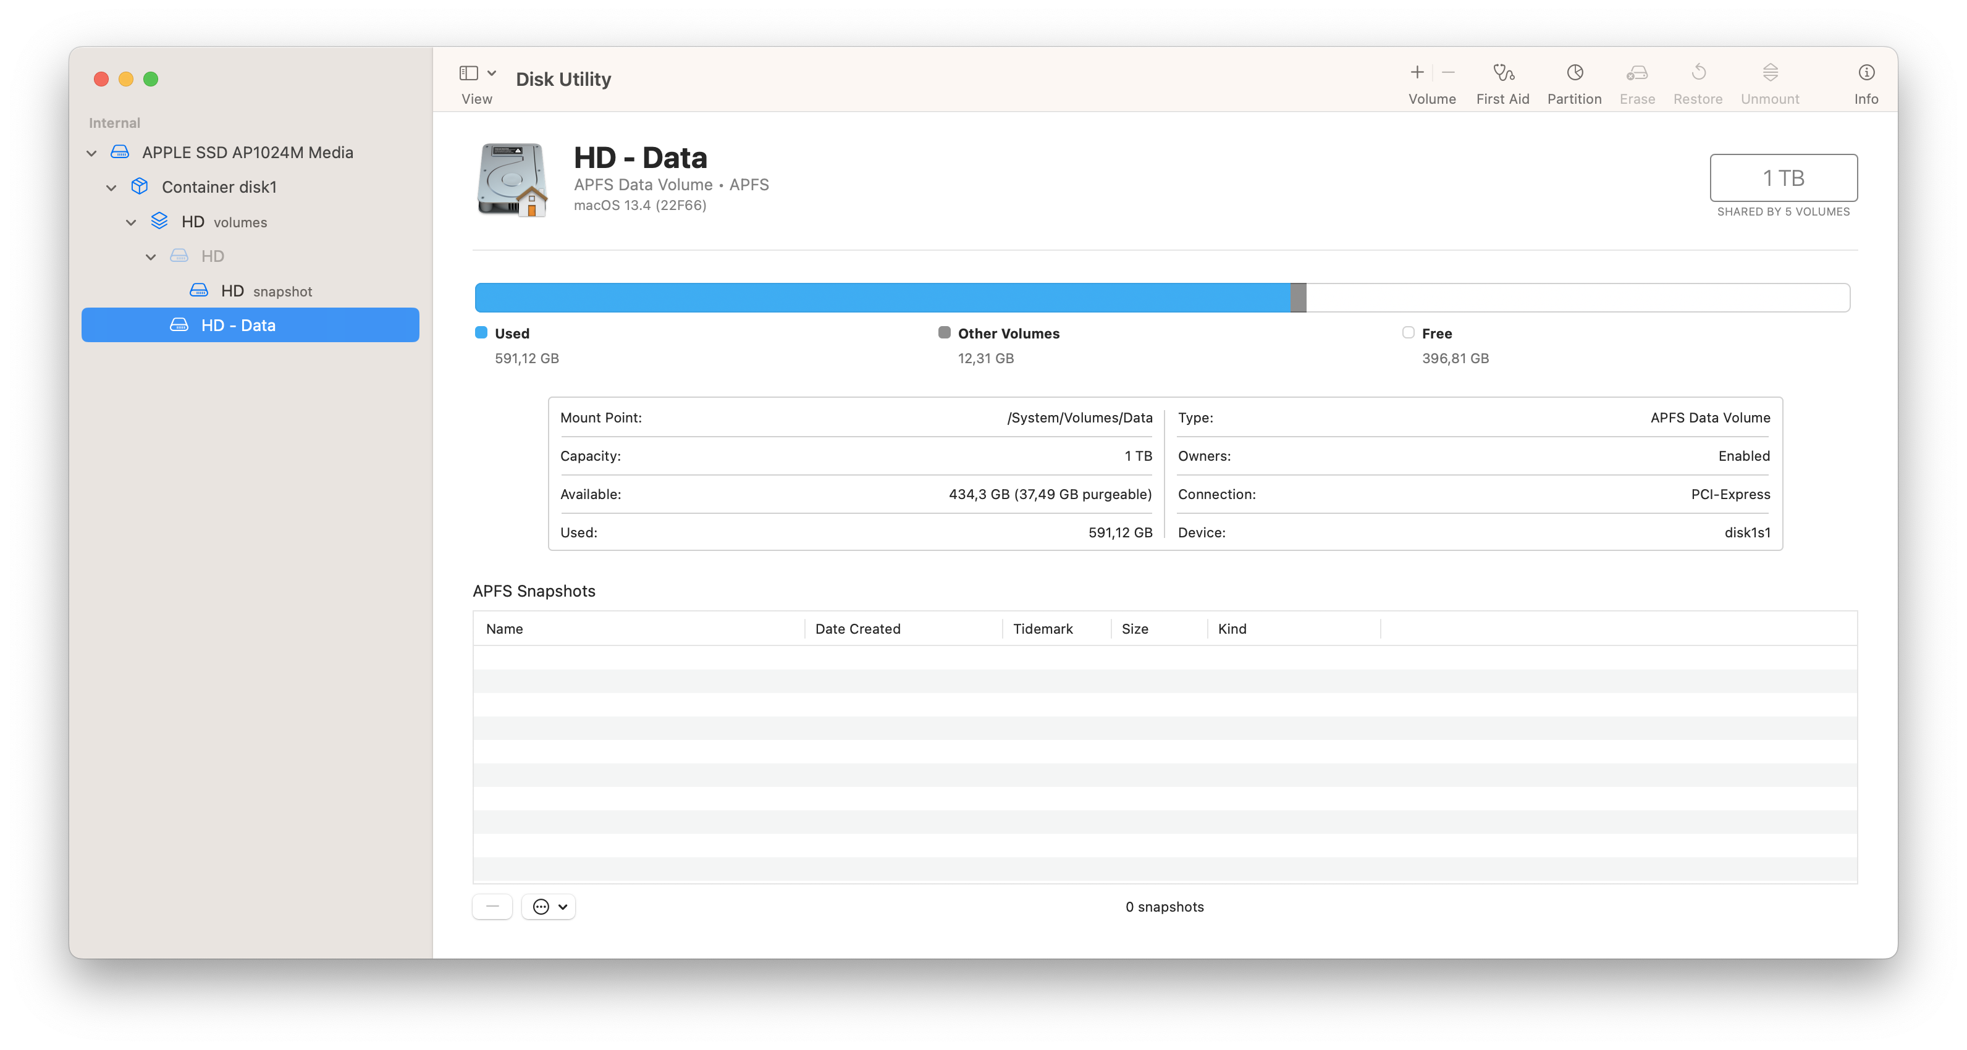Click the blue Used storage bar
This screenshot has width=1967, height=1050.
[882, 298]
